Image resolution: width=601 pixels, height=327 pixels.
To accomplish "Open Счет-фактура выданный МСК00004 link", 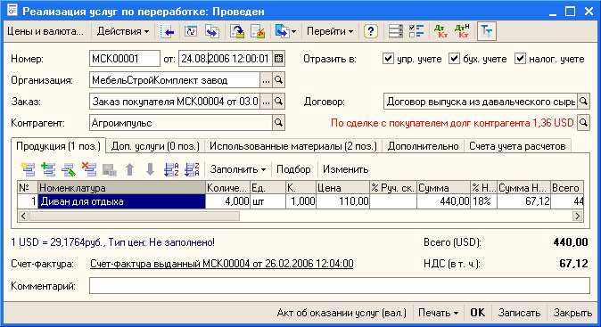I will pos(221,264).
